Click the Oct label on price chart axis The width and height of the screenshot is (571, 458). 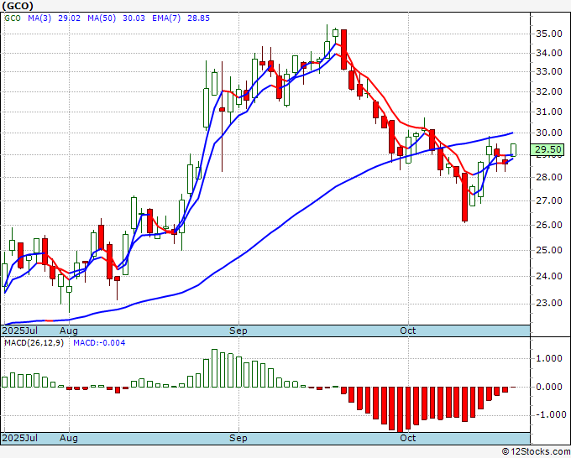click(x=407, y=330)
